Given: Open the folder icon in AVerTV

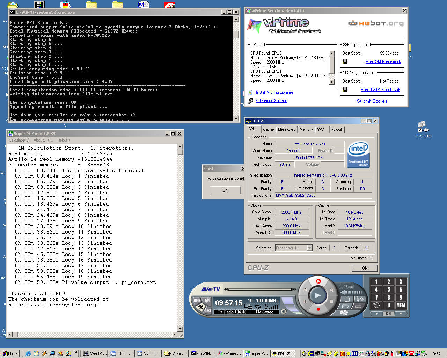Looking at the screenshot, I should click(x=345, y=306).
